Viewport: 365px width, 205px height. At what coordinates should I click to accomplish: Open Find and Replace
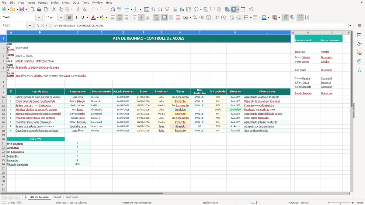113,9
